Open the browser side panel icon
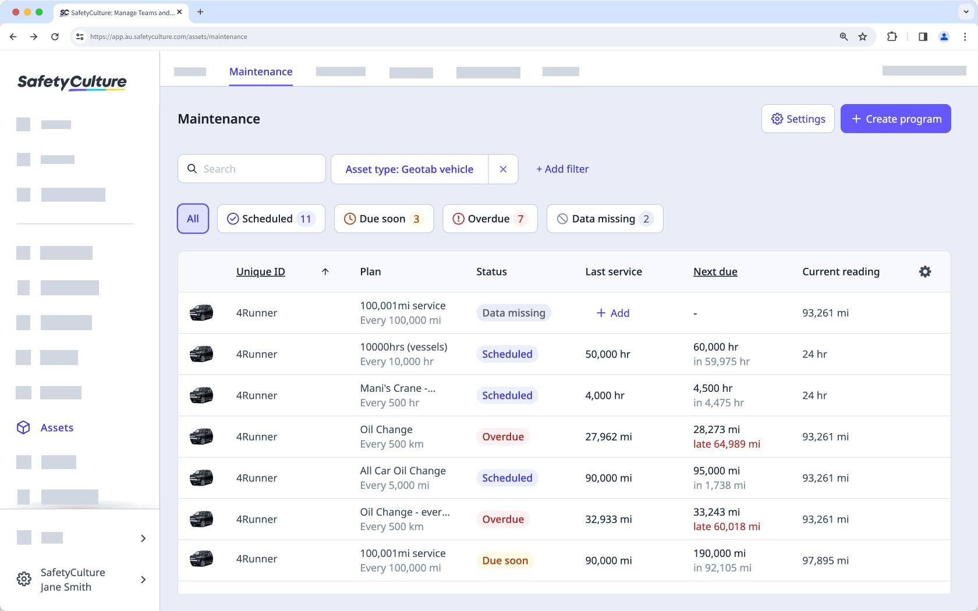This screenshot has height=611, width=978. tap(922, 36)
